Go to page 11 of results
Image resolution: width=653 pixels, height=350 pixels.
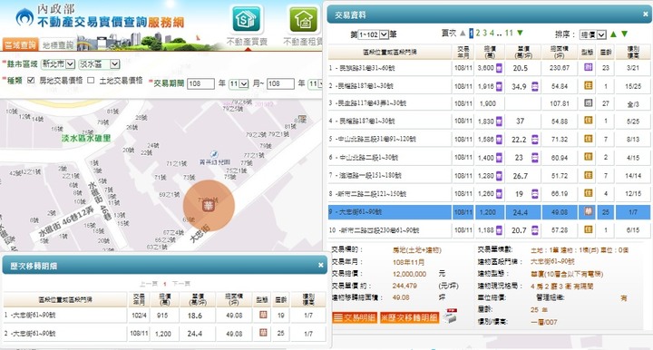(509, 33)
